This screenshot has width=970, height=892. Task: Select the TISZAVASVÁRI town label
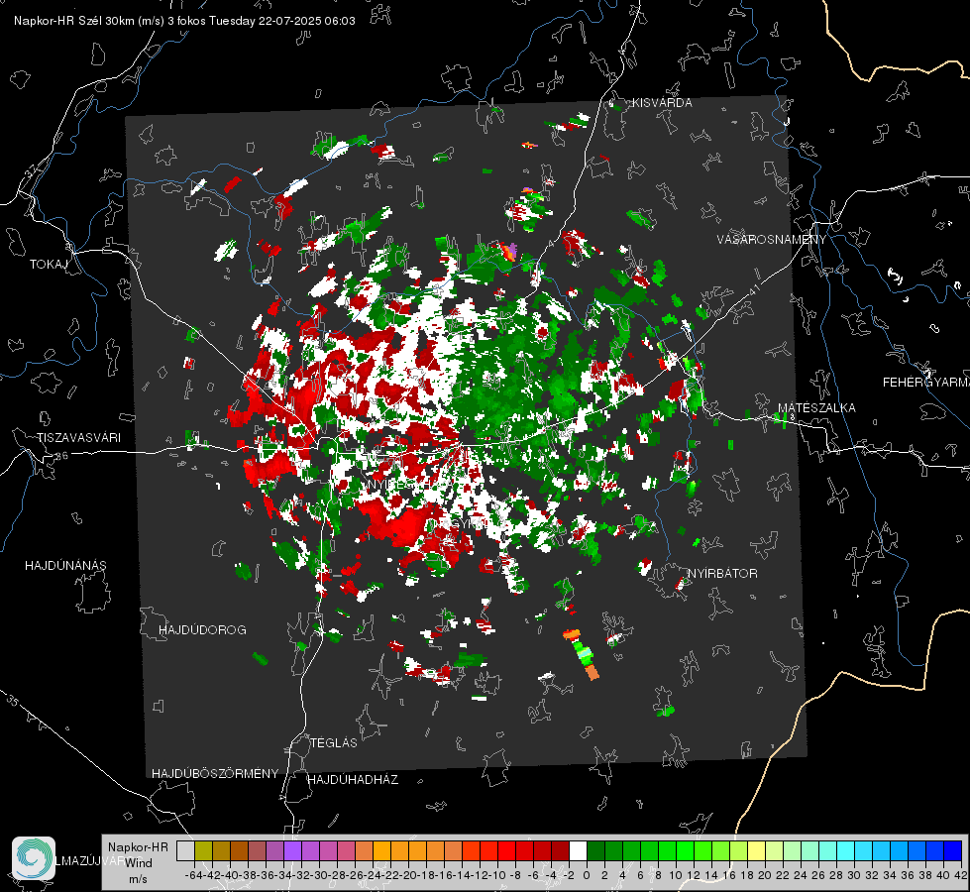(x=78, y=438)
